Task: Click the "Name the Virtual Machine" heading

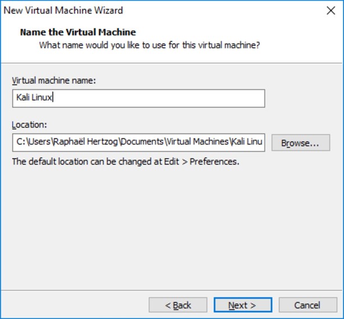Action: pyautogui.click(x=77, y=32)
